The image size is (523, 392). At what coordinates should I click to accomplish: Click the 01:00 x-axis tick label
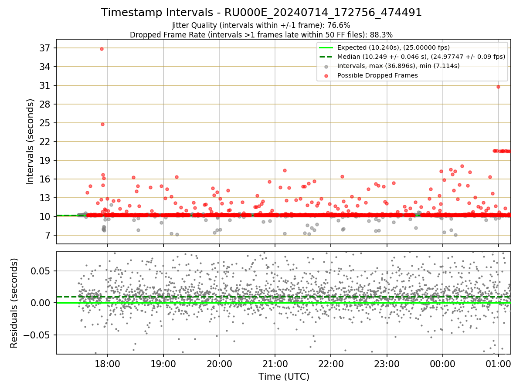pos(499,364)
